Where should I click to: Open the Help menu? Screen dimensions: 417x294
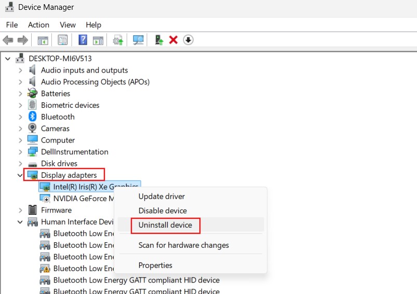93,25
